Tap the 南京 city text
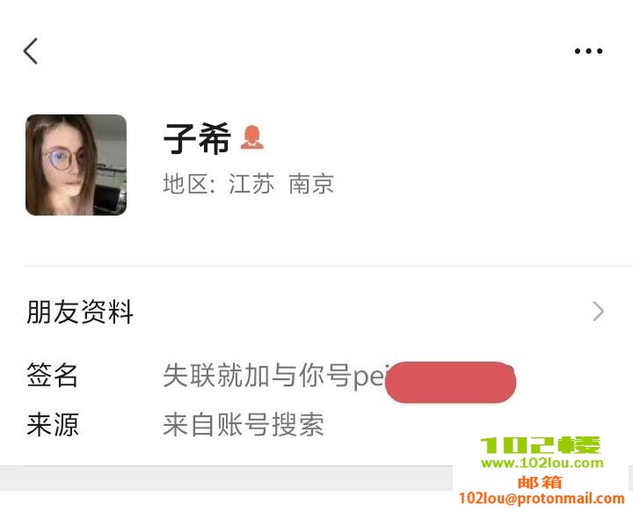Image resolution: width=633 pixels, height=520 pixels. [311, 184]
